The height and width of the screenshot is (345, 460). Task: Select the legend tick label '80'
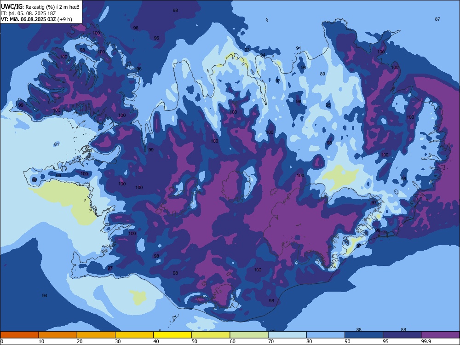click(309, 341)
